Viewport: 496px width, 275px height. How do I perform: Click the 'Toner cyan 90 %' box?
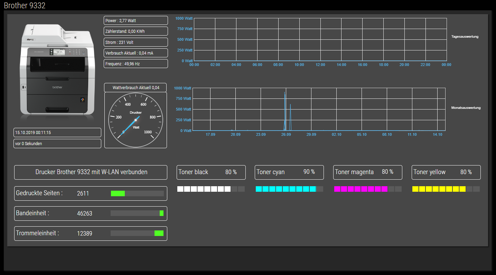pos(289,172)
